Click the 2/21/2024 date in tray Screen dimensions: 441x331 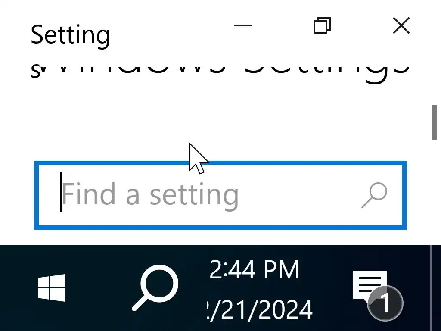coord(259,309)
